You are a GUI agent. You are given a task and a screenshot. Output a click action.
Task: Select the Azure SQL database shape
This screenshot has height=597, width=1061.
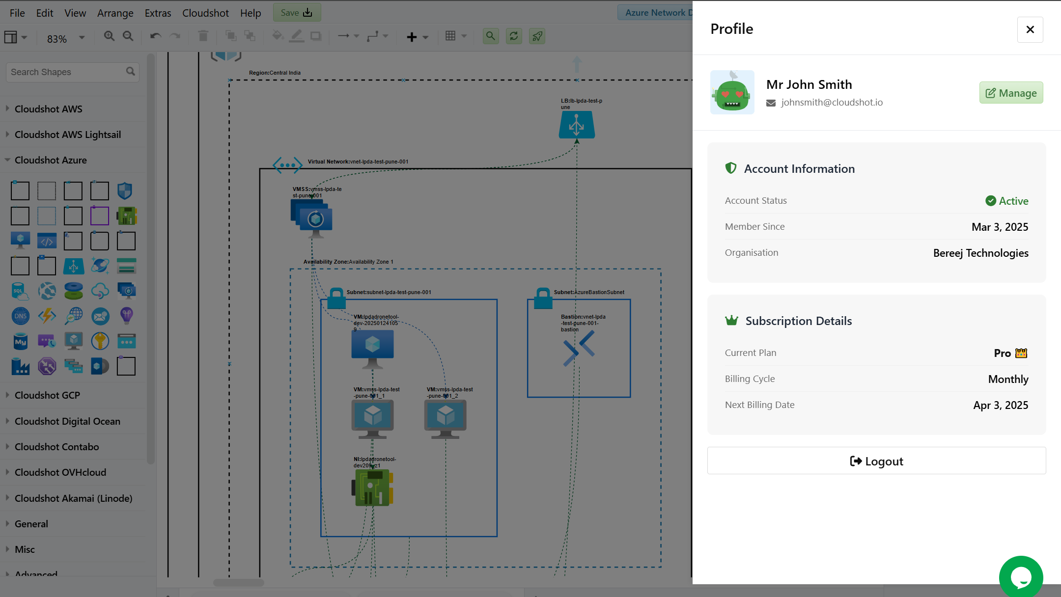(20, 291)
